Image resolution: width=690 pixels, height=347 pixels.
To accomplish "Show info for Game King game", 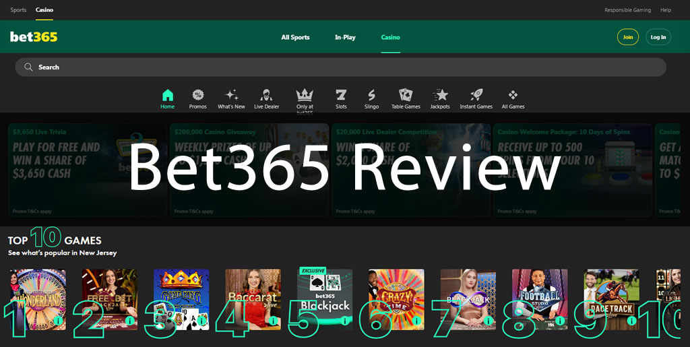I will coord(201,321).
